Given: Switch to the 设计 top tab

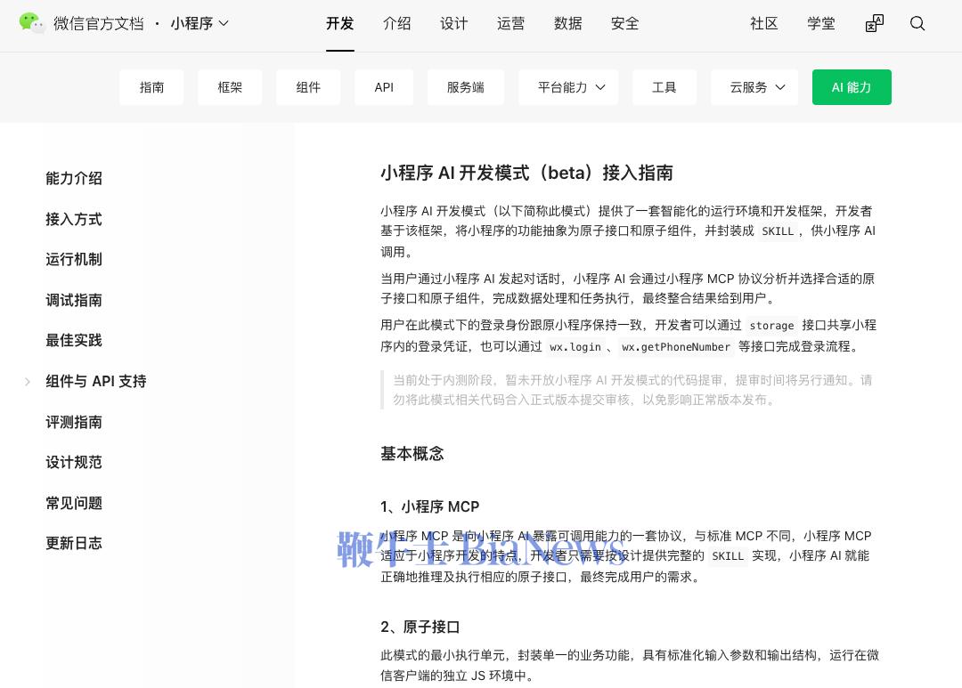Looking at the screenshot, I should 454,23.
